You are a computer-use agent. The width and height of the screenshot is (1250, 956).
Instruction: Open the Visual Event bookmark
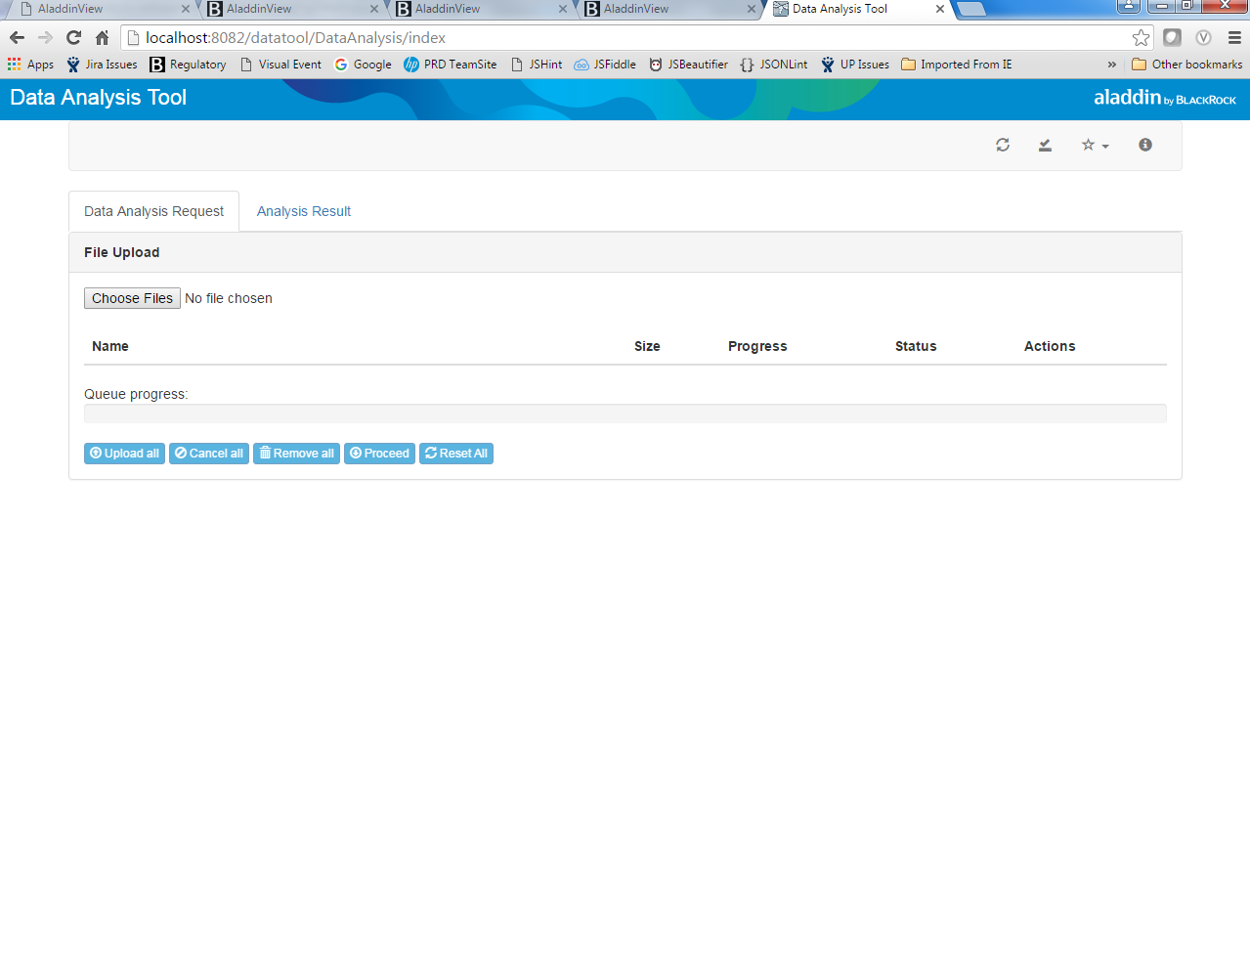(x=280, y=65)
